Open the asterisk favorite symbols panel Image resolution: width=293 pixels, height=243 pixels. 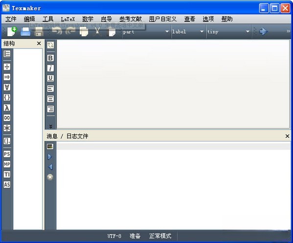tap(7, 128)
